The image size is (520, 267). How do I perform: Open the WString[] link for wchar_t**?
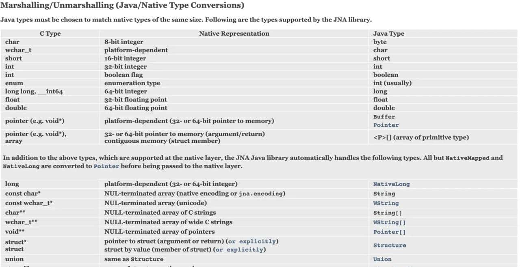pos(389,222)
